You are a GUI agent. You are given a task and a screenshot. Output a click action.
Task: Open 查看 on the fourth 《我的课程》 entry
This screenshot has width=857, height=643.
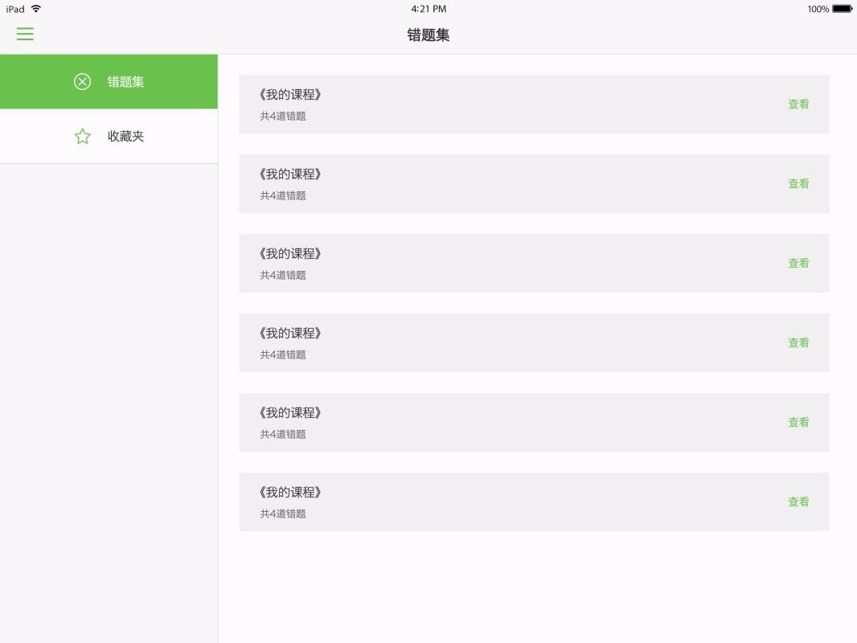point(798,342)
